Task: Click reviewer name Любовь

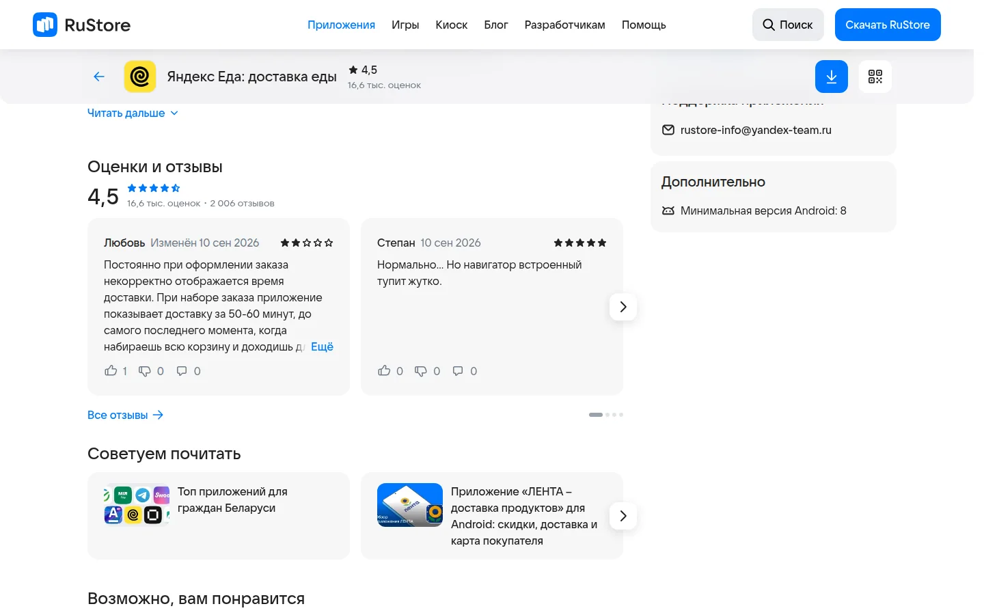Action: click(x=124, y=243)
